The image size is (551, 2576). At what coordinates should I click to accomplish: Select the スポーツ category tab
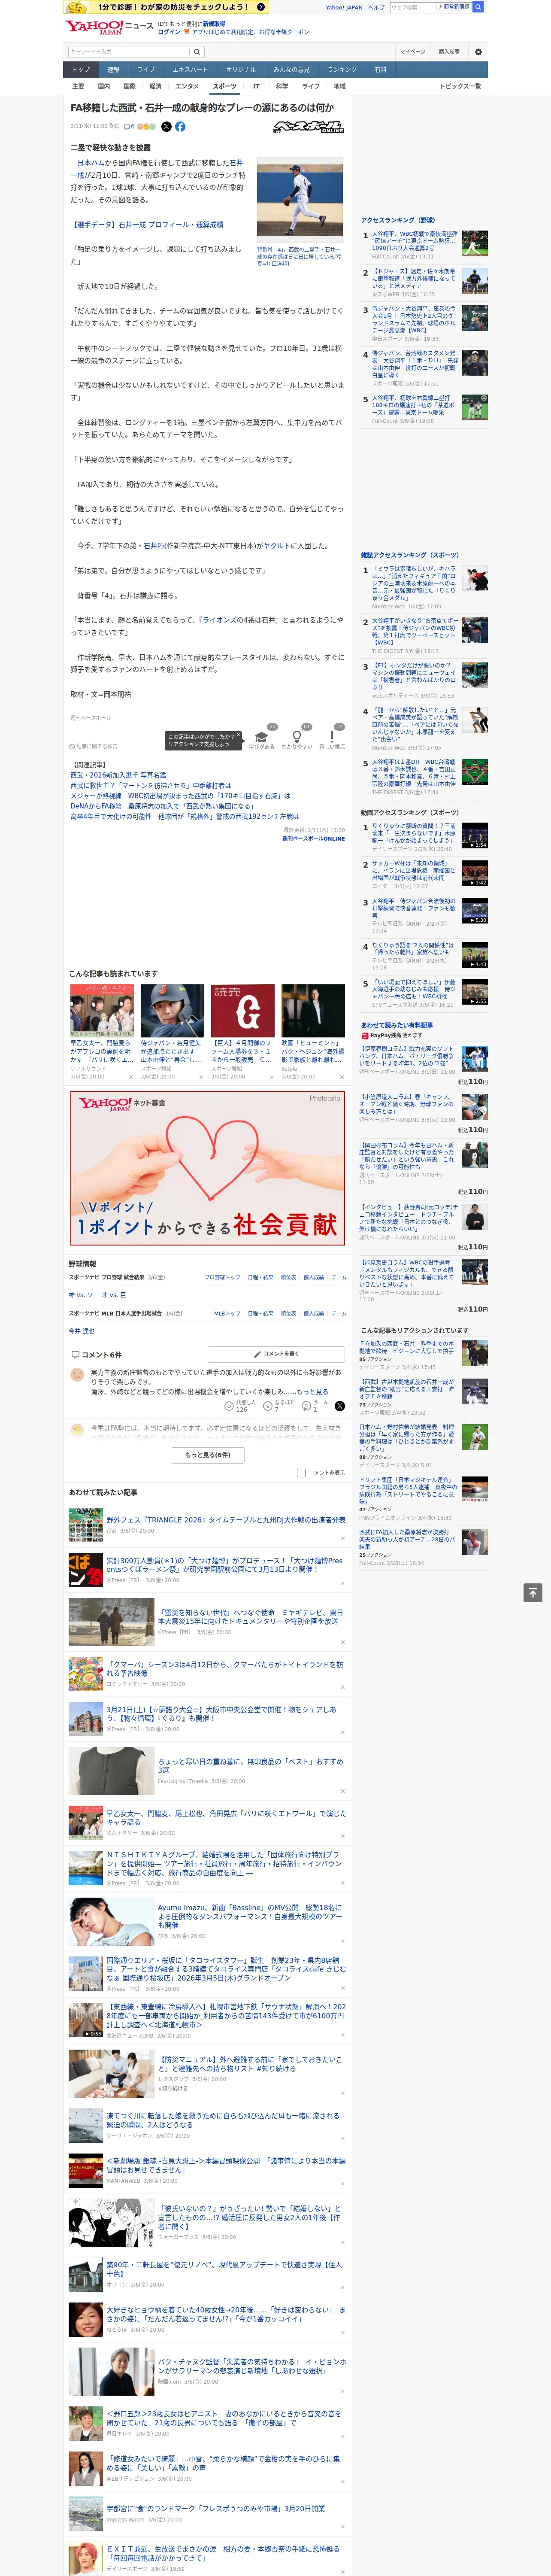(x=225, y=86)
